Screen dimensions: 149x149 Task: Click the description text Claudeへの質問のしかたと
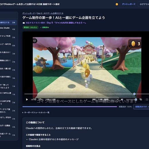59,128
